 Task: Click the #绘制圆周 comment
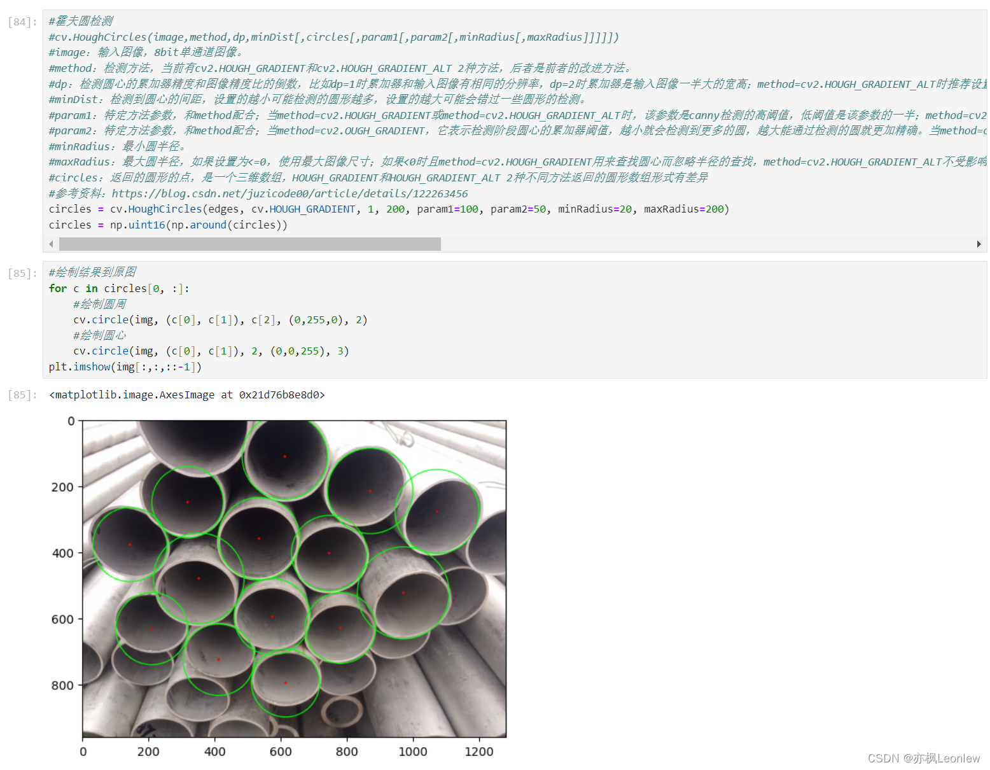(100, 304)
